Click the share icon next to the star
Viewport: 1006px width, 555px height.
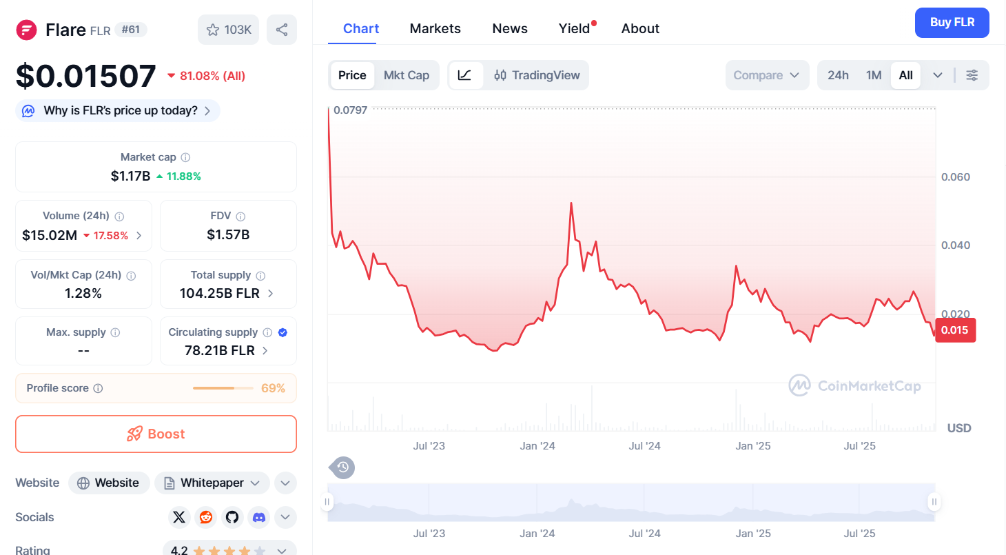[282, 30]
